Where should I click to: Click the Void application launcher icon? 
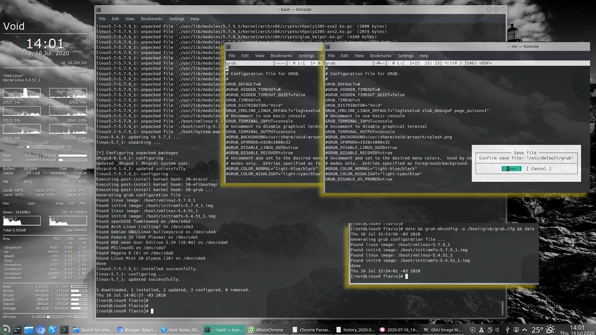pos(5,330)
